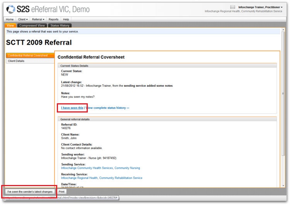Click the Referral ID value 140276
The width and height of the screenshot is (290, 205).
[x=66, y=128]
